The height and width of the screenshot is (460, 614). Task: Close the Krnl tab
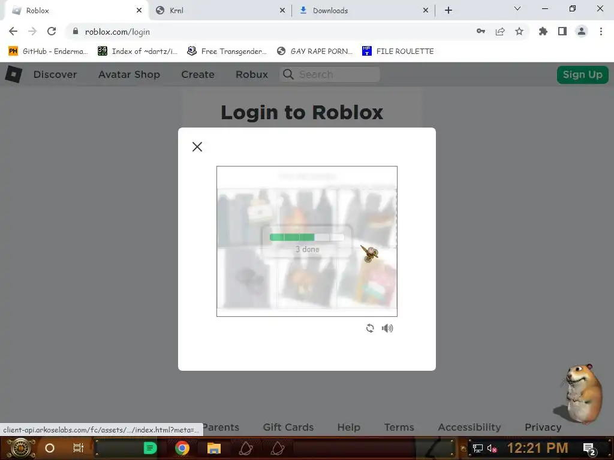coord(282,11)
